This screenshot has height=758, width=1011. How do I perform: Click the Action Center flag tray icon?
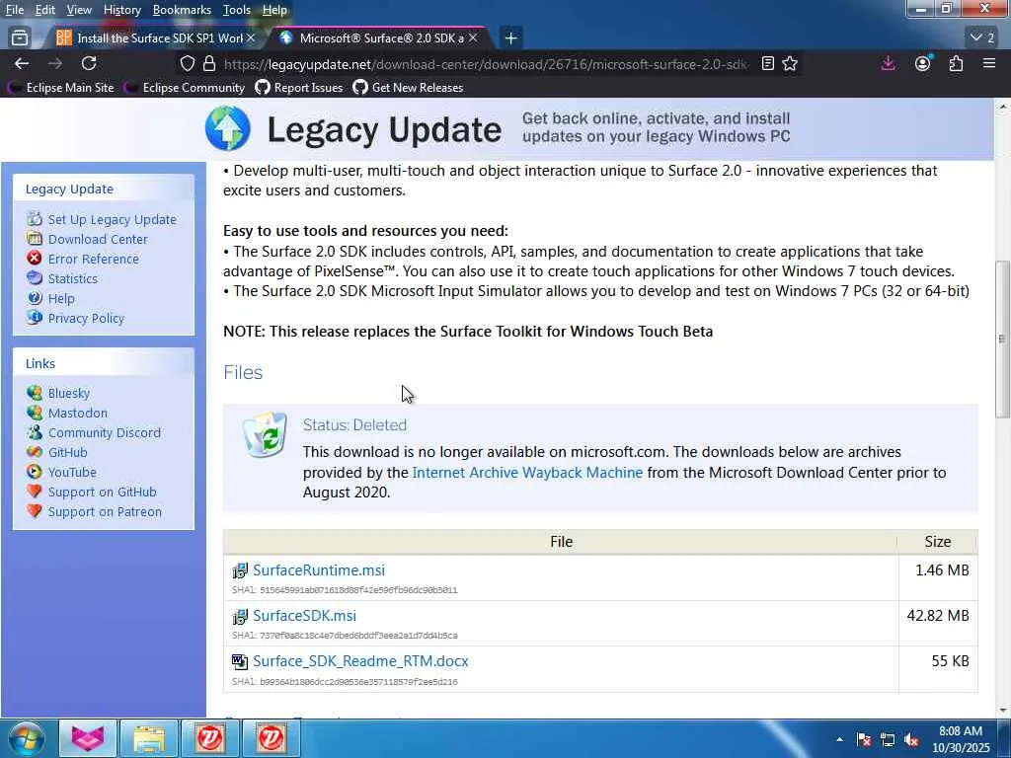pyautogui.click(x=864, y=740)
